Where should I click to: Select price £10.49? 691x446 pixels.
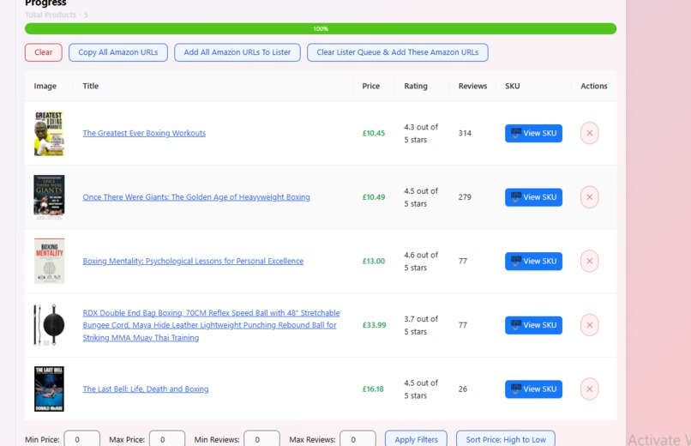click(x=373, y=197)
